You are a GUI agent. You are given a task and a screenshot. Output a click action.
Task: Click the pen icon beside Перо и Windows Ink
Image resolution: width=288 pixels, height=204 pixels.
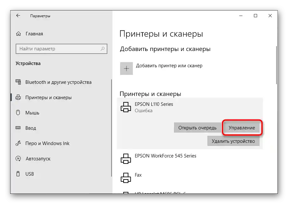point(18,143)
